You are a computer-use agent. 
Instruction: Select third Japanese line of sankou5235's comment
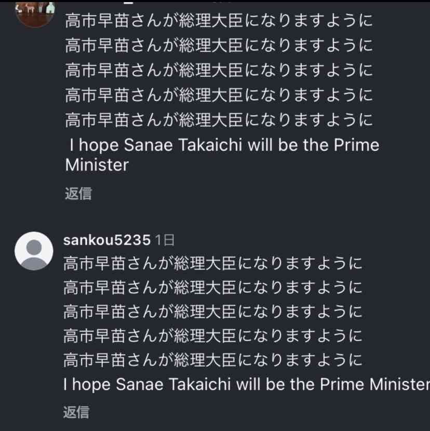coord(213,312)
